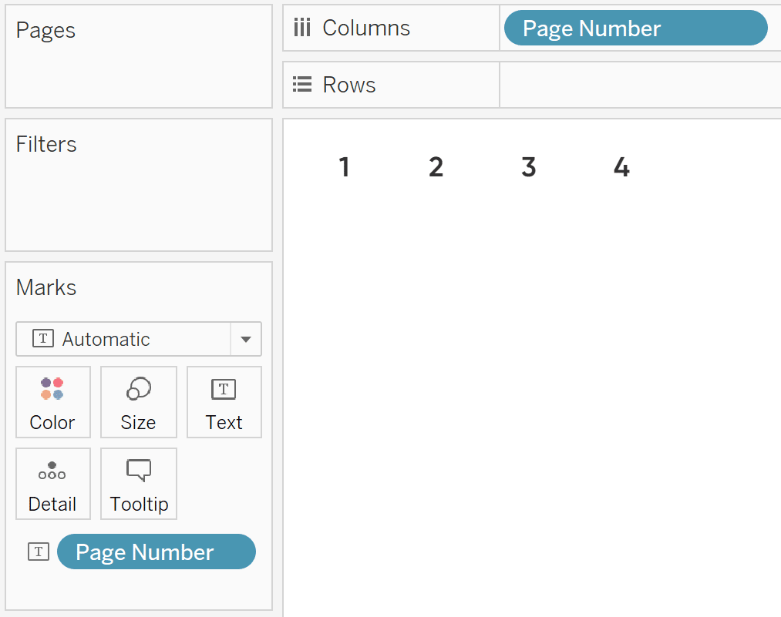Click Page Number pill on Columns shelf
This screenshot has width=781, height=617.
(x=635, y=29)
